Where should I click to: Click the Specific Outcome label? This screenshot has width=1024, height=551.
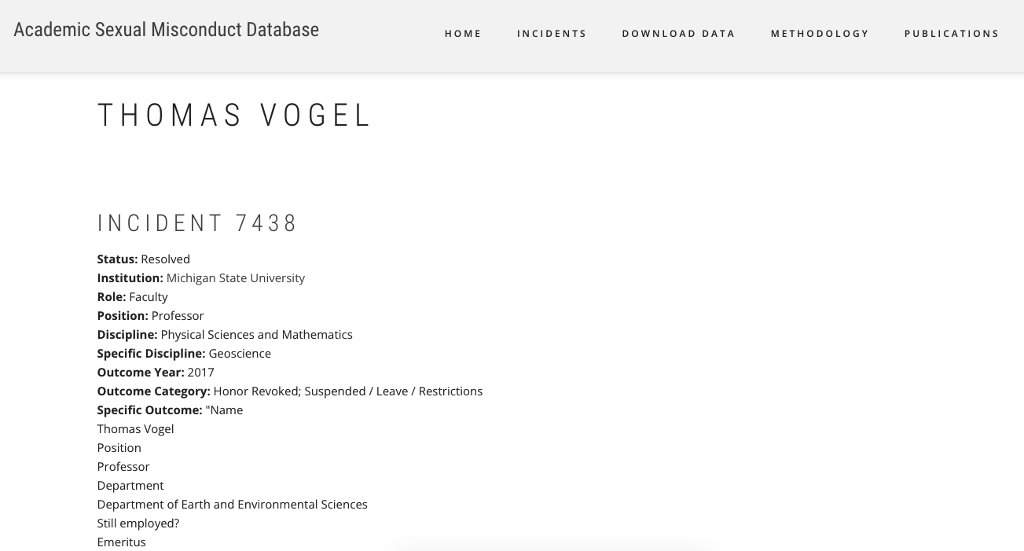point(150,410)
